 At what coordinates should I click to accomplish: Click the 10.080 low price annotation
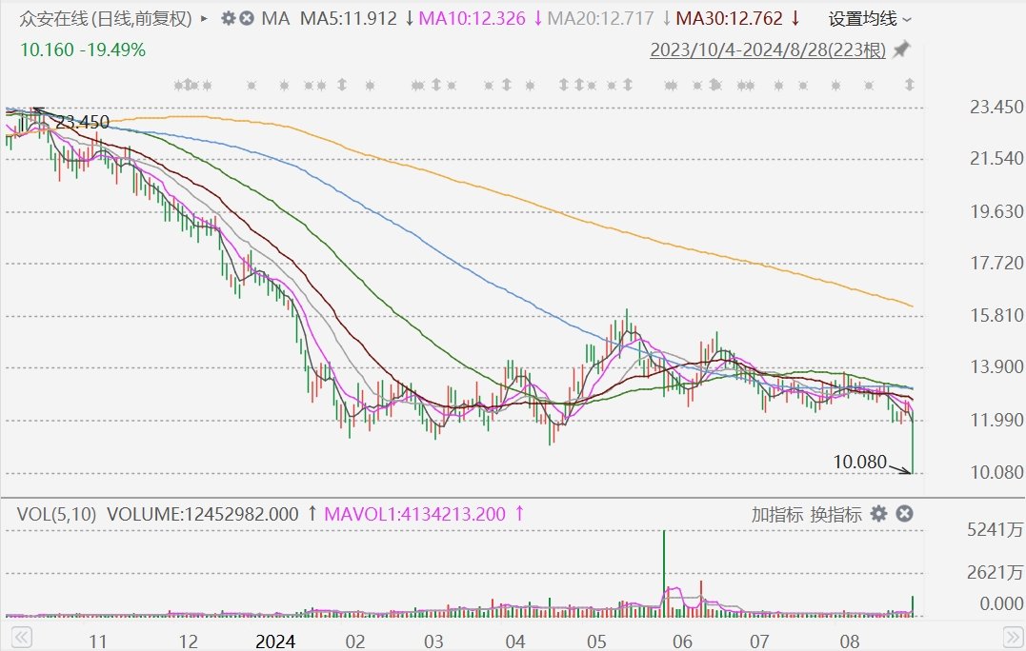[x=860, y=463]
